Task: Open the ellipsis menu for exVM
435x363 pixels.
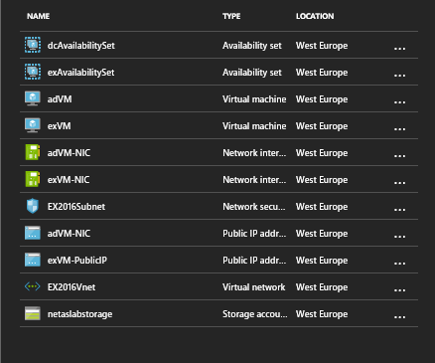Action: [x=399, y=129]
